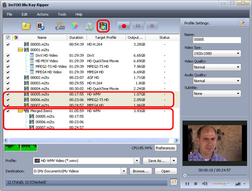
Task: Click the Merged Item1 folder icon
Action: [21, 111]
